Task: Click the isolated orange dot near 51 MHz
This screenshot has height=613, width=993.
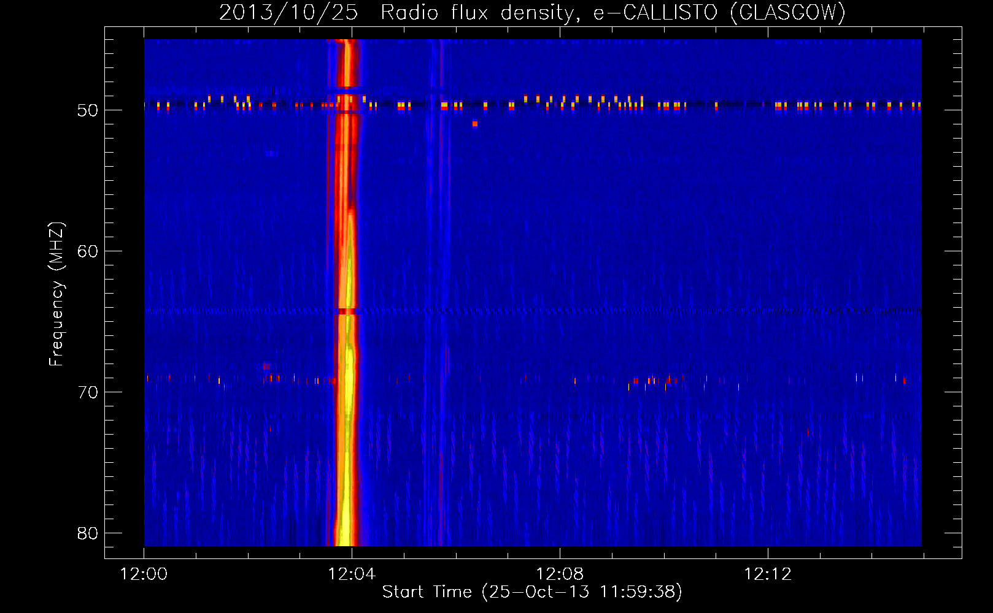Action: pyautogui.click(x=475, y=124)
